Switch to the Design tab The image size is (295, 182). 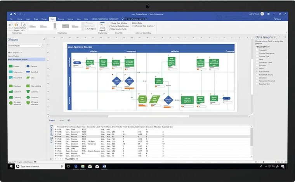coord(44,19)
